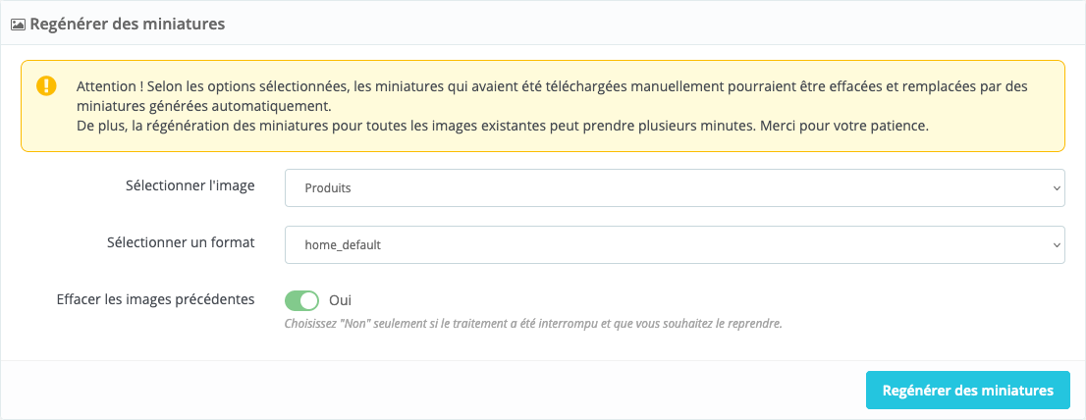The image size is (1086, 420).
Task: Click the white knob of the green switch
Action: (x=309, y=301)
